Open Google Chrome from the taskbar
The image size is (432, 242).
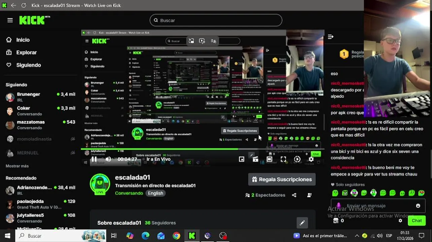coord(176,236)
